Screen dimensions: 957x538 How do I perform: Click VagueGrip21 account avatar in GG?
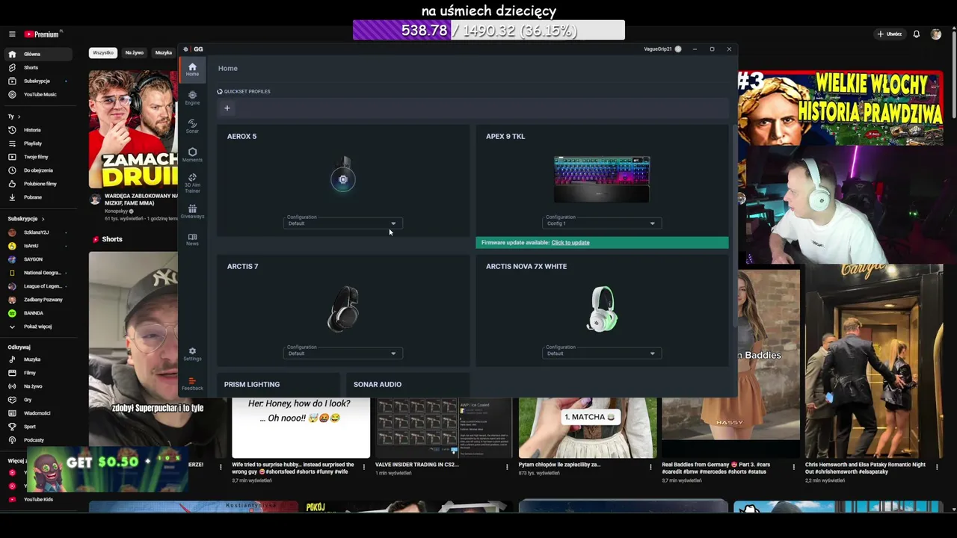678,49
